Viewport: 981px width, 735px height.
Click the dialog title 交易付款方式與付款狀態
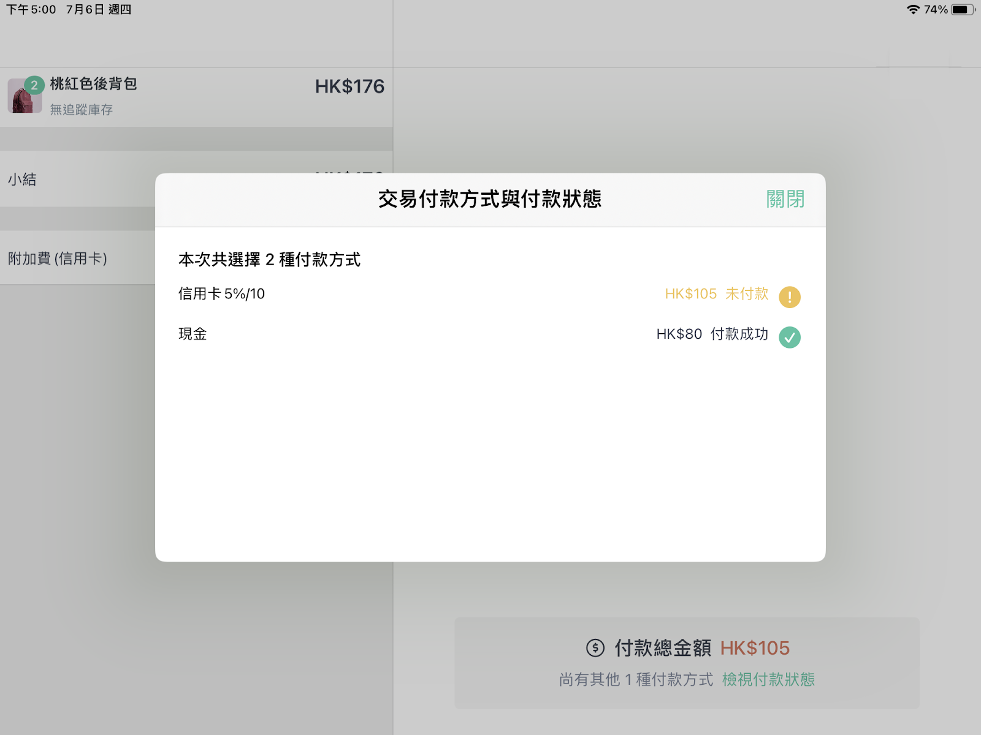point(490,199)
